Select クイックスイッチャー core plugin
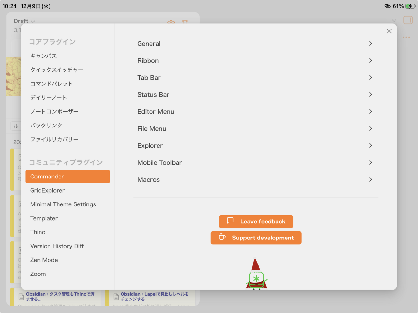 (68, 70)
